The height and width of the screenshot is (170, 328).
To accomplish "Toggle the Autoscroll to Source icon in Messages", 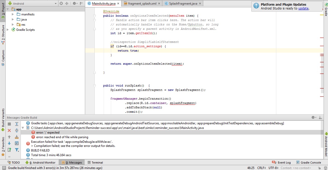I will pos(17,143).
